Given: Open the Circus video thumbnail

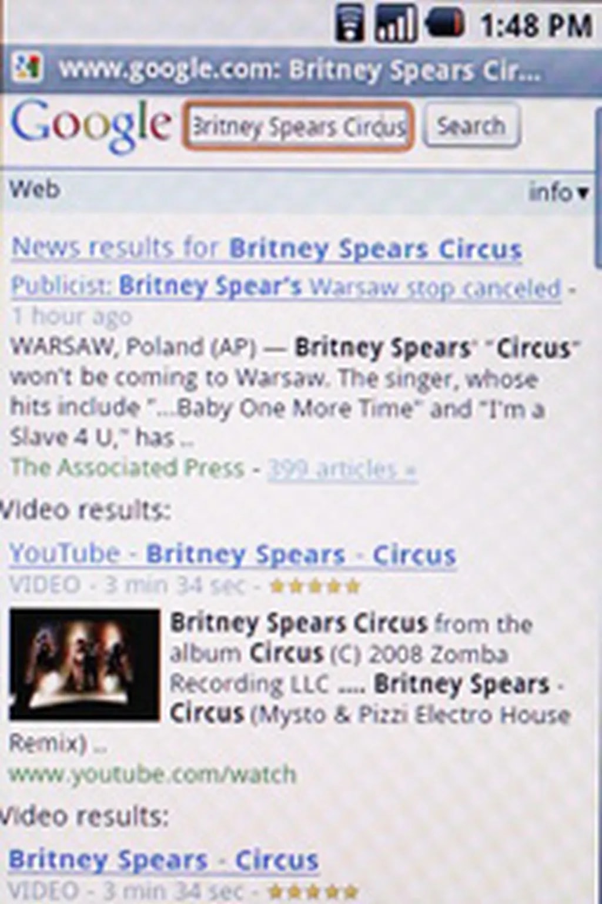Looking at the screenshot, I should (x=84, y=664).
